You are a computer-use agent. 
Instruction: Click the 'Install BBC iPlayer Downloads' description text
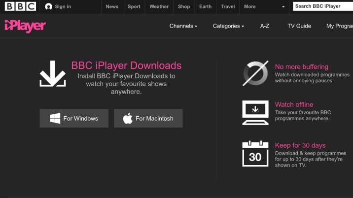pyautogui.click(x=126, y=84)
